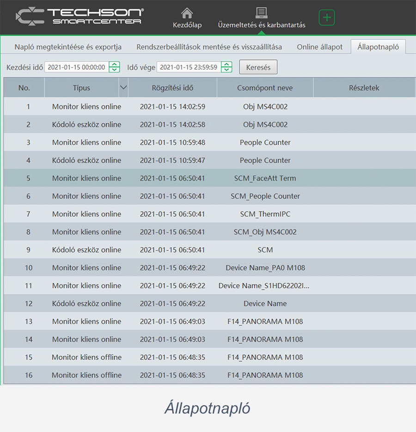
Task: Click the Részletek column header
Action: 364,88
